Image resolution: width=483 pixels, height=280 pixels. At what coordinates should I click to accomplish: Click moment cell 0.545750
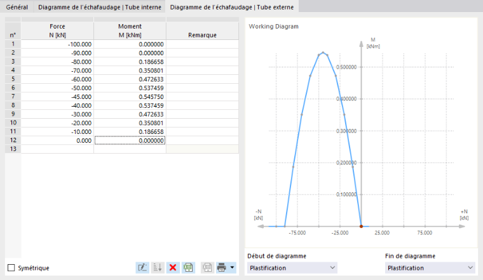click(x=130, y=97)
